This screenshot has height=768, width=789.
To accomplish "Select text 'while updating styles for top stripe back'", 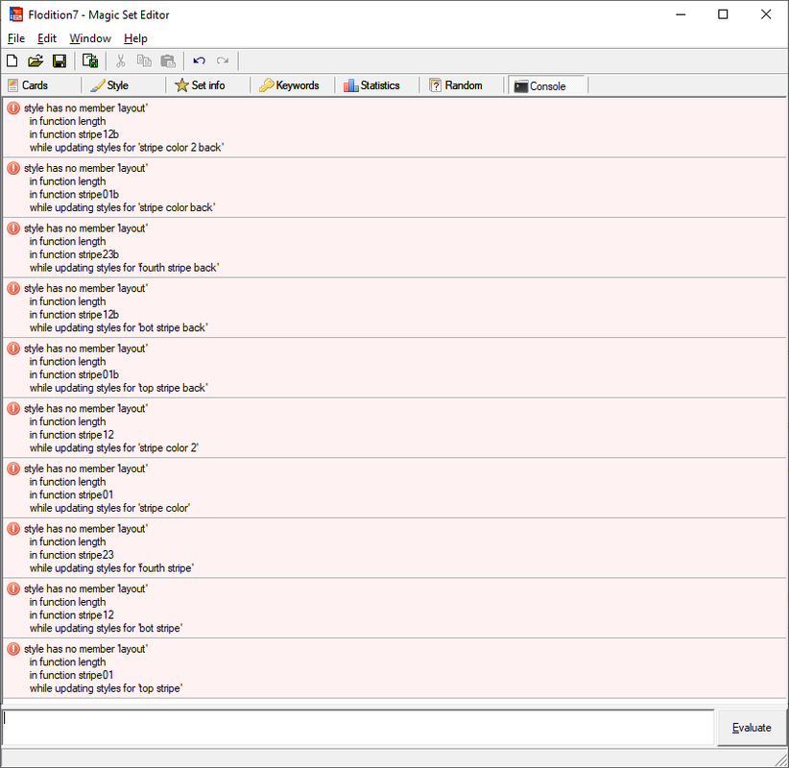I will [119, 388].
